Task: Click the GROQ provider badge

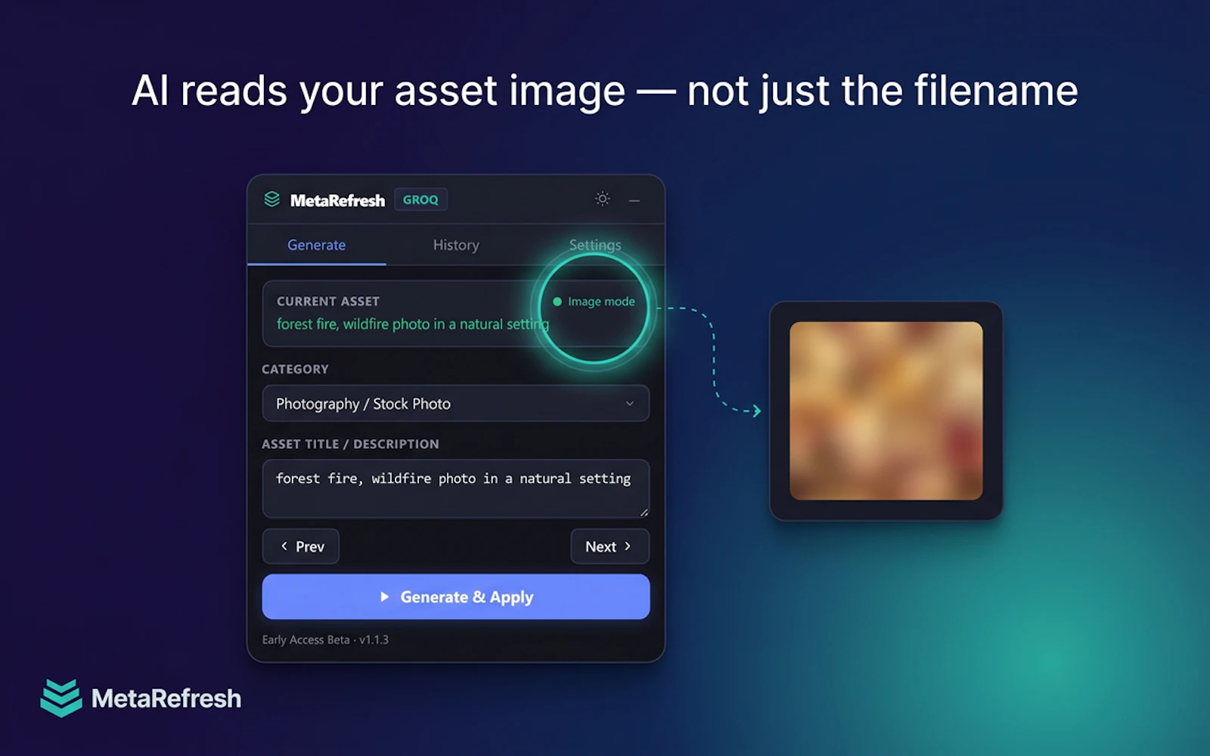Action: 420,200
